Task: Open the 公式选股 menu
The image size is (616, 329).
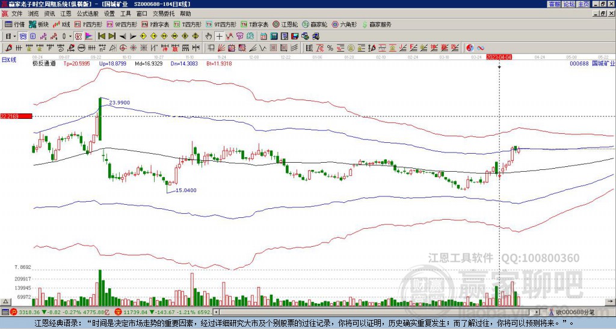Action: pyautogui.click(x=88, y=14)
